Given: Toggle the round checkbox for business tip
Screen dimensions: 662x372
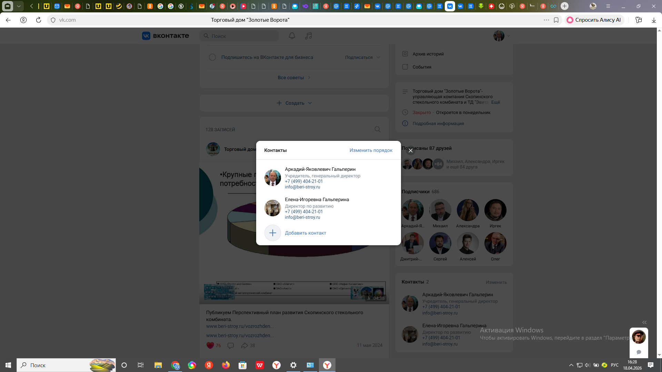Looking at the screenshot, I should 212,57.
